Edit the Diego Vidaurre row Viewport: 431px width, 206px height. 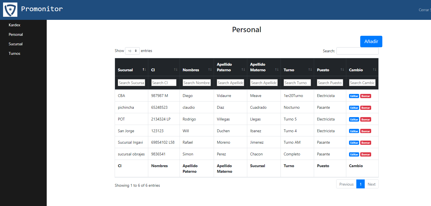click(354, 96)
